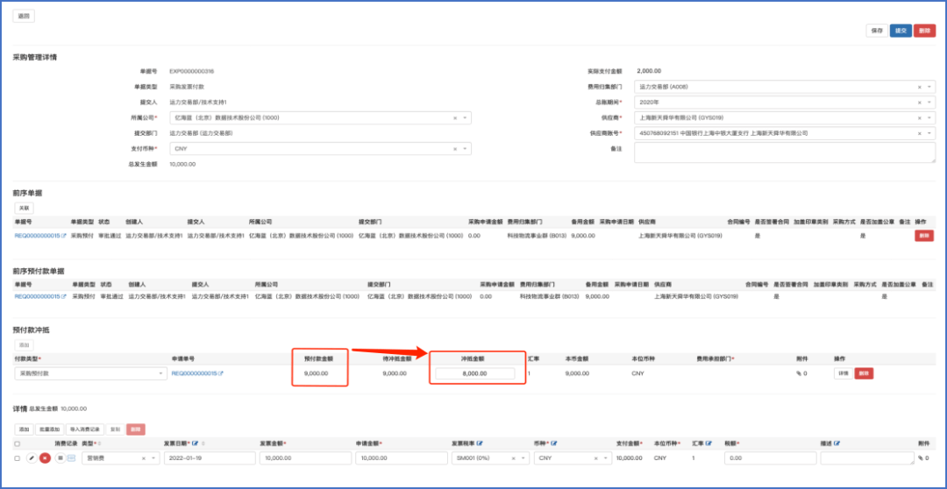The height and width of the screenshot is (489, 947).
Task: Click the 添加 button under 详情
Action: pos(24,429)
